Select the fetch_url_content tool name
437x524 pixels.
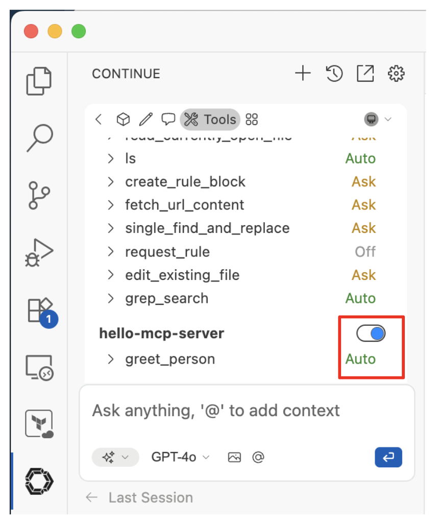pyautogui.click(x=184, y=205)
